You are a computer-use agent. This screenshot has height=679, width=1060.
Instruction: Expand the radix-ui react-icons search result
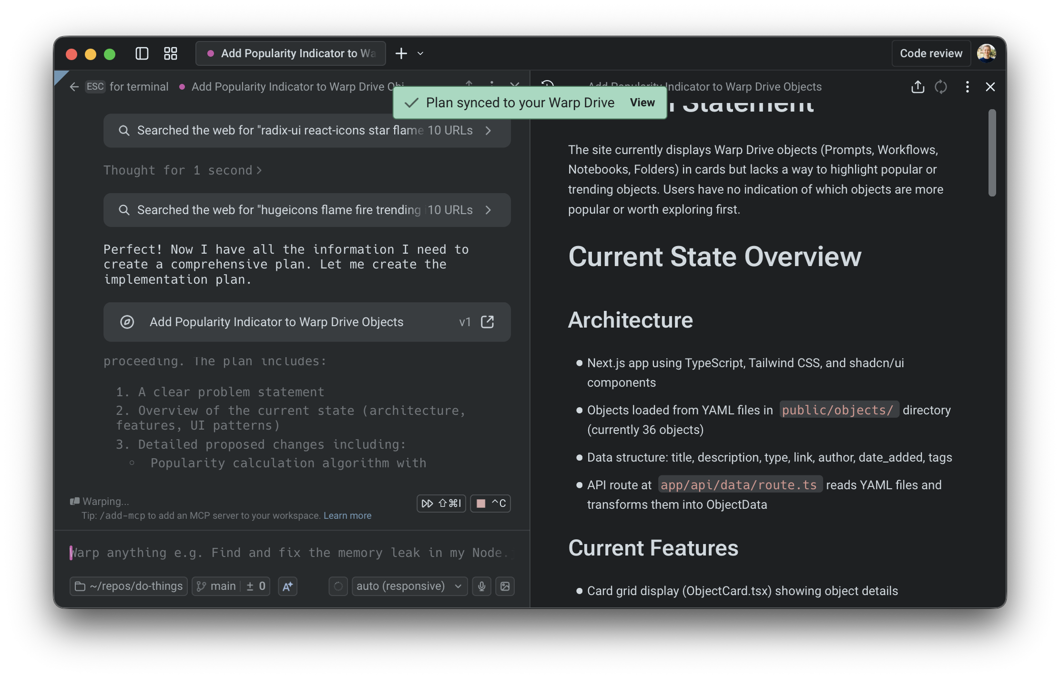(488, 131)
